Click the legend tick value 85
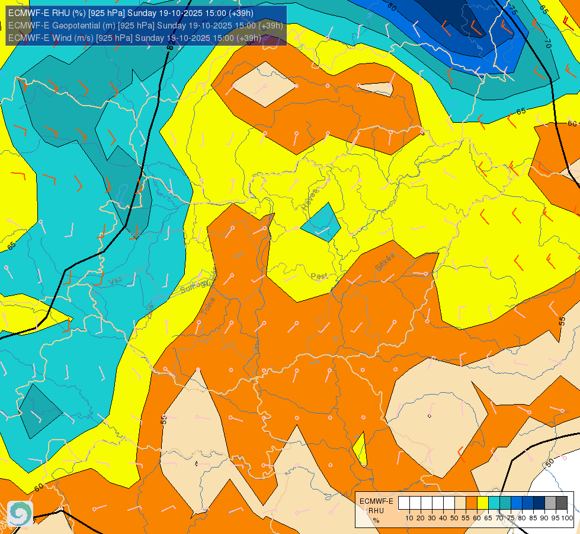Image resolution: width=580 pixels, height=534 pixels. (533, 518)
